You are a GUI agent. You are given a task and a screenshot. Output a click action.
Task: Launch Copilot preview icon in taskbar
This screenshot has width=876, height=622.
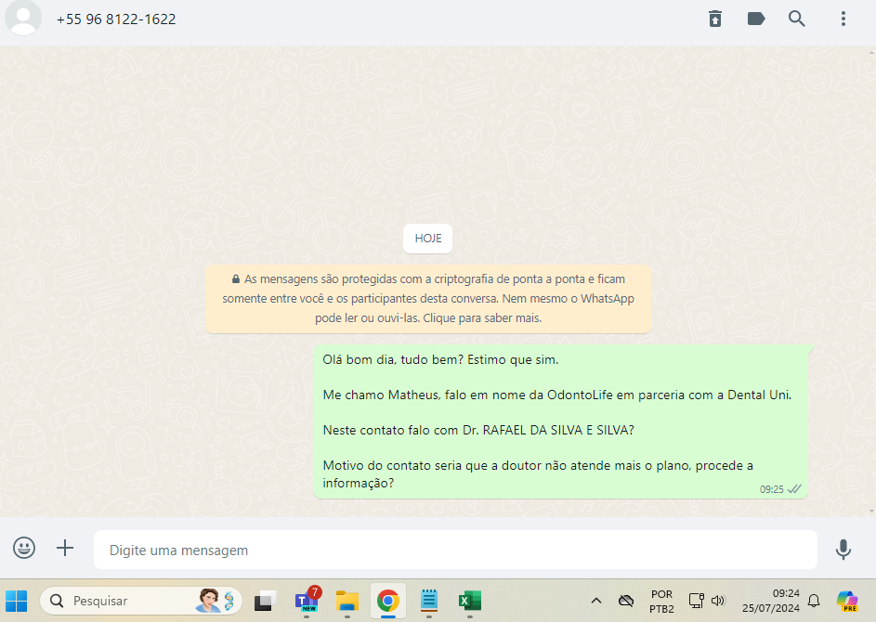tap(847, 601)
